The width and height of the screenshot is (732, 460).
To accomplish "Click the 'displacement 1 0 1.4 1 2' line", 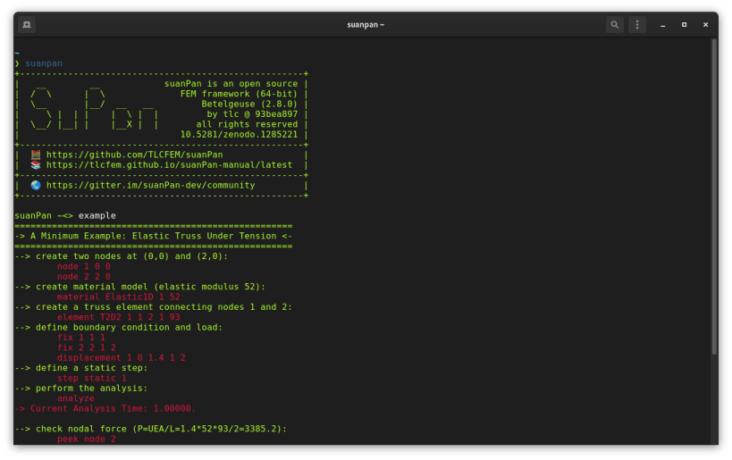I will (122, 358).
